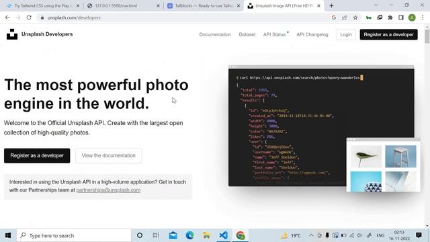Bookmark page with star icon
The width and height of the screenshot is (430, 242).
click(x=355, y=17)
